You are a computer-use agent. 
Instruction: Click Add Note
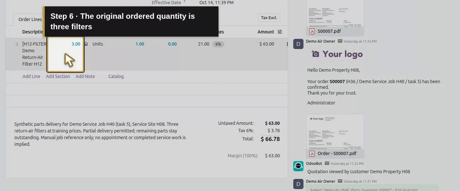pos(85,76)
